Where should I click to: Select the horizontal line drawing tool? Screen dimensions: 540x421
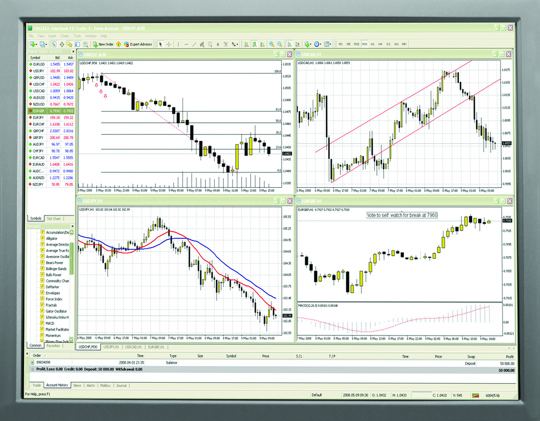tap(186, 44)
